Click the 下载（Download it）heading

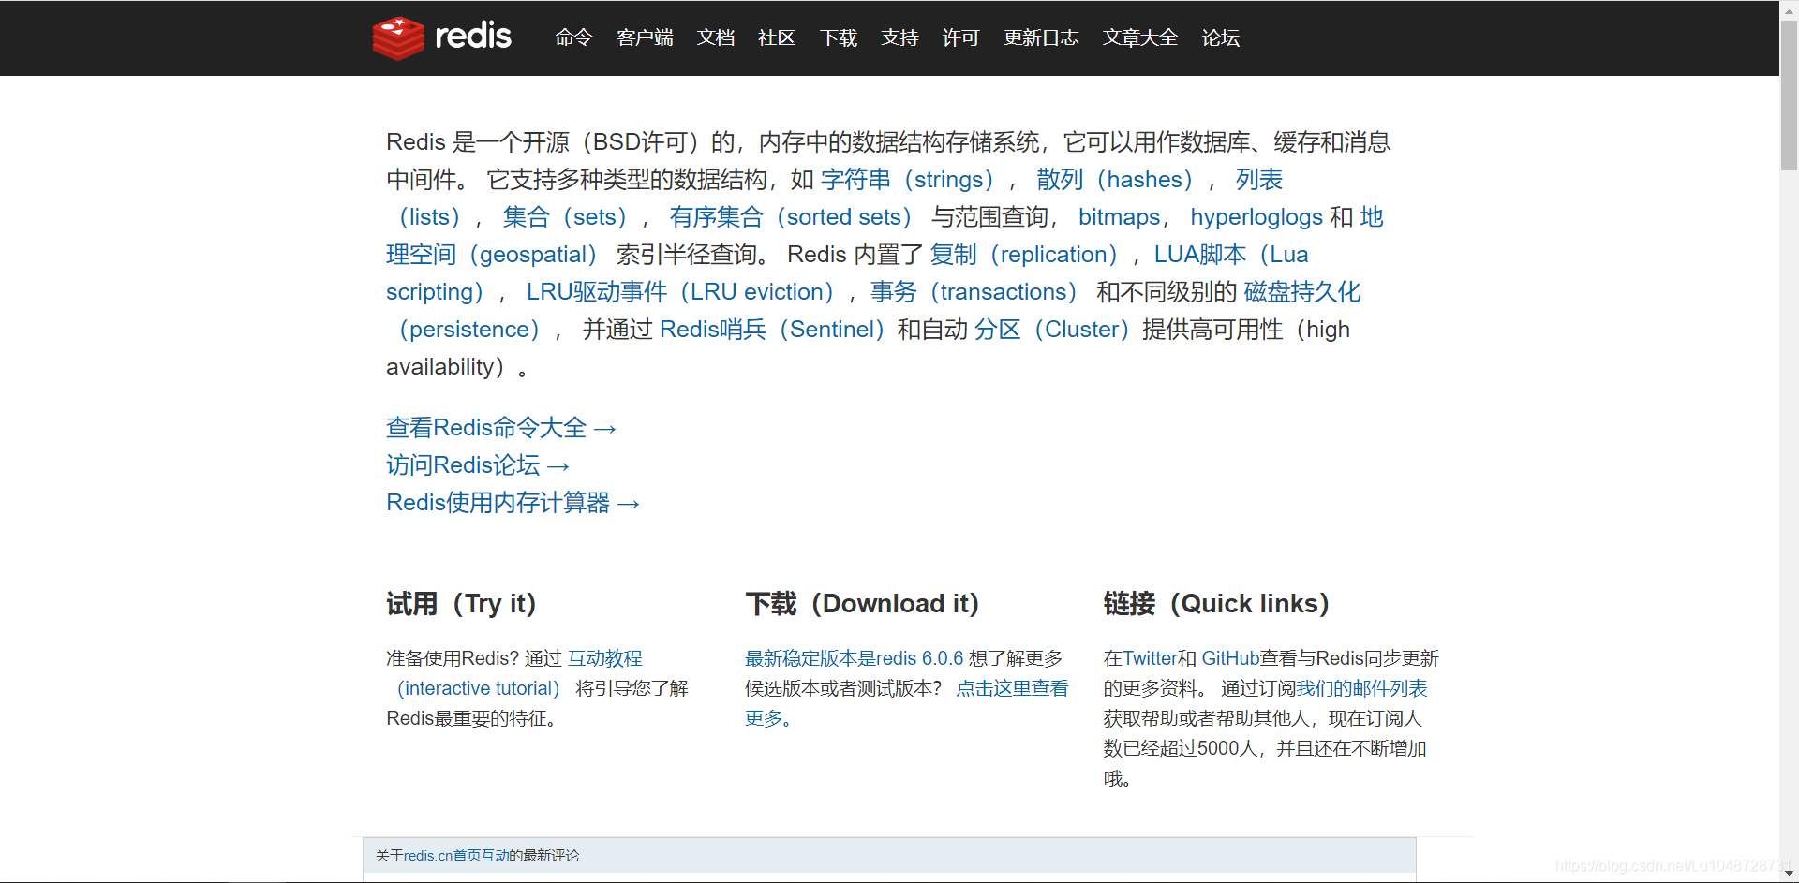[862, 604]
